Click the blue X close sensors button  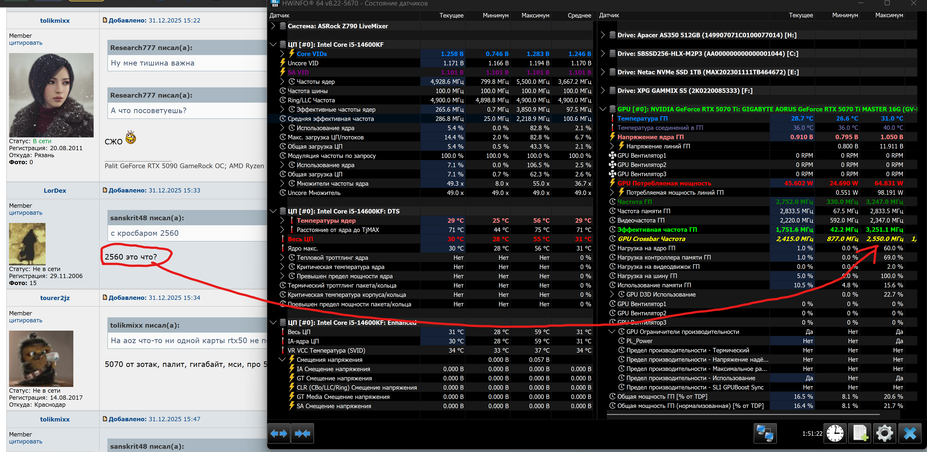click(x=910, y=433)
